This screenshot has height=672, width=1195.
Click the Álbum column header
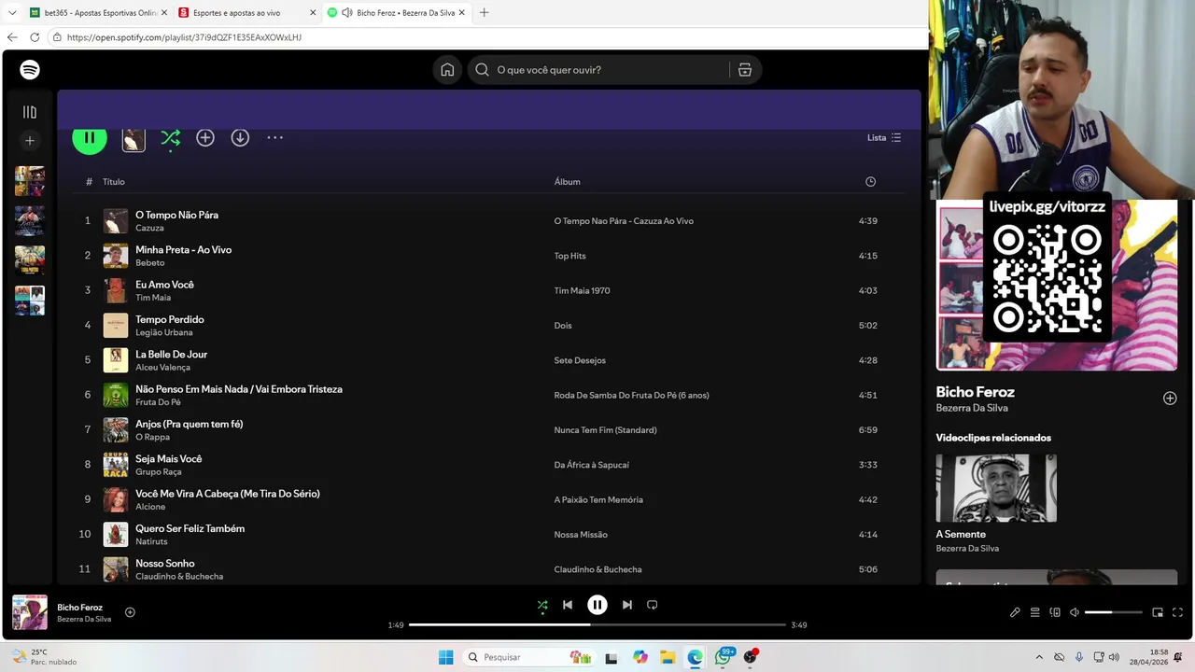tap(568, 182)
